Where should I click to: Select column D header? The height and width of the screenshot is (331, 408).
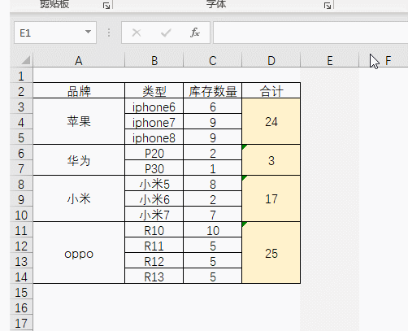pyautogui.click(x=271, y=60)
